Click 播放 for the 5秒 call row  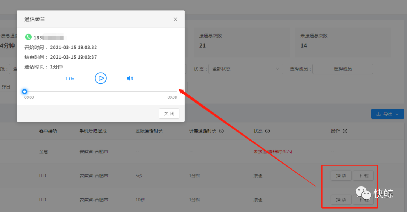(341, 176)
